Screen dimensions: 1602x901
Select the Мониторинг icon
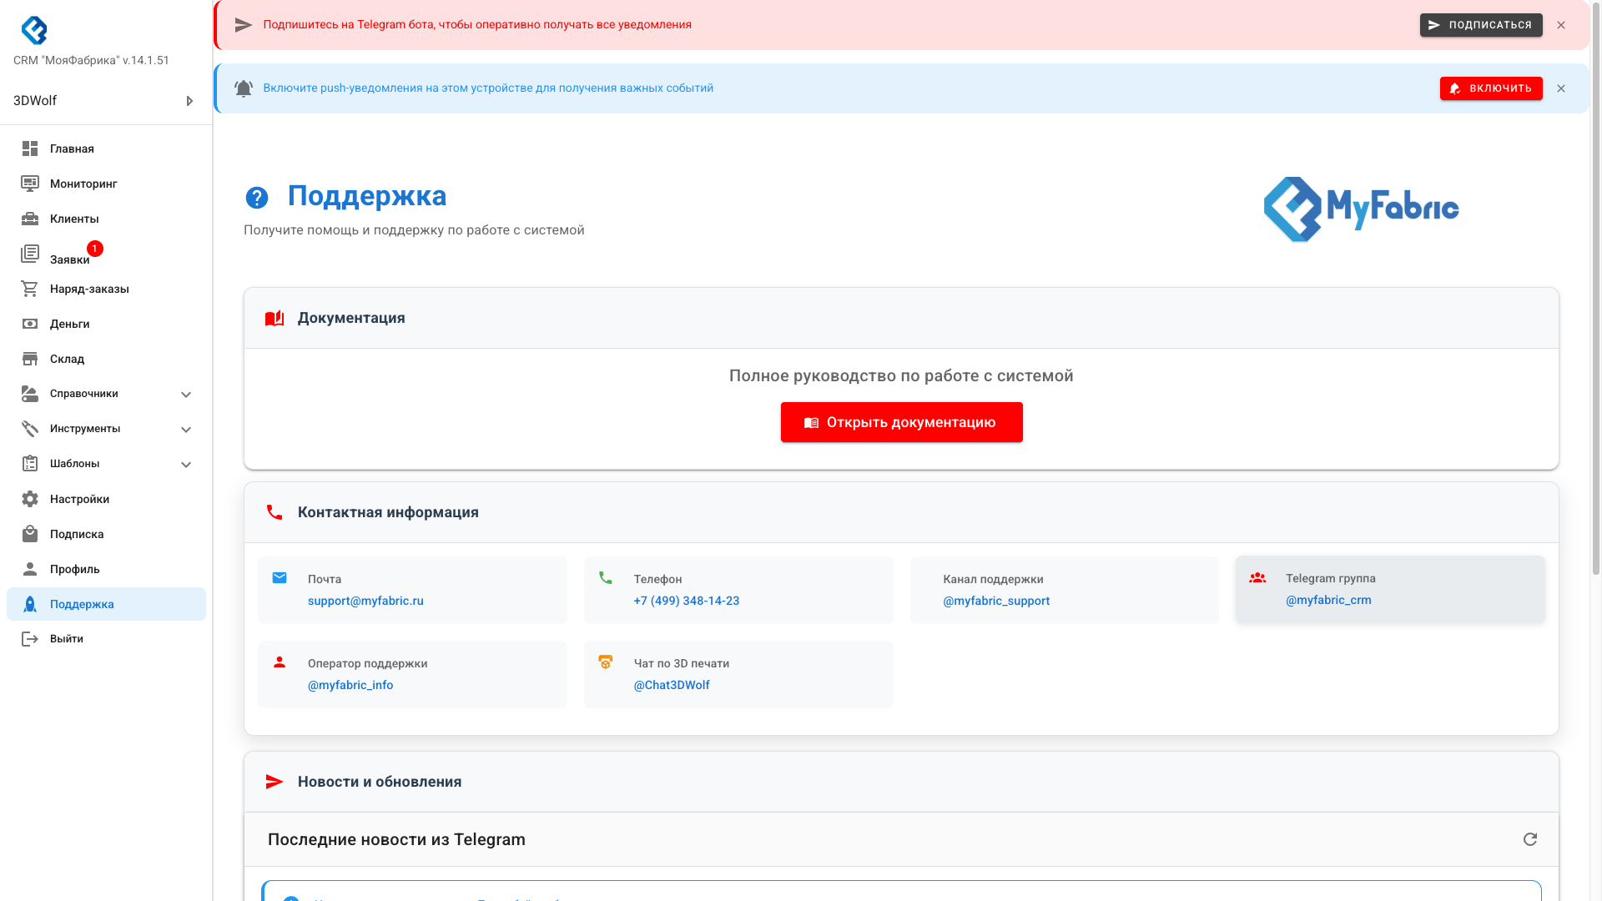(x=83, y=184)
